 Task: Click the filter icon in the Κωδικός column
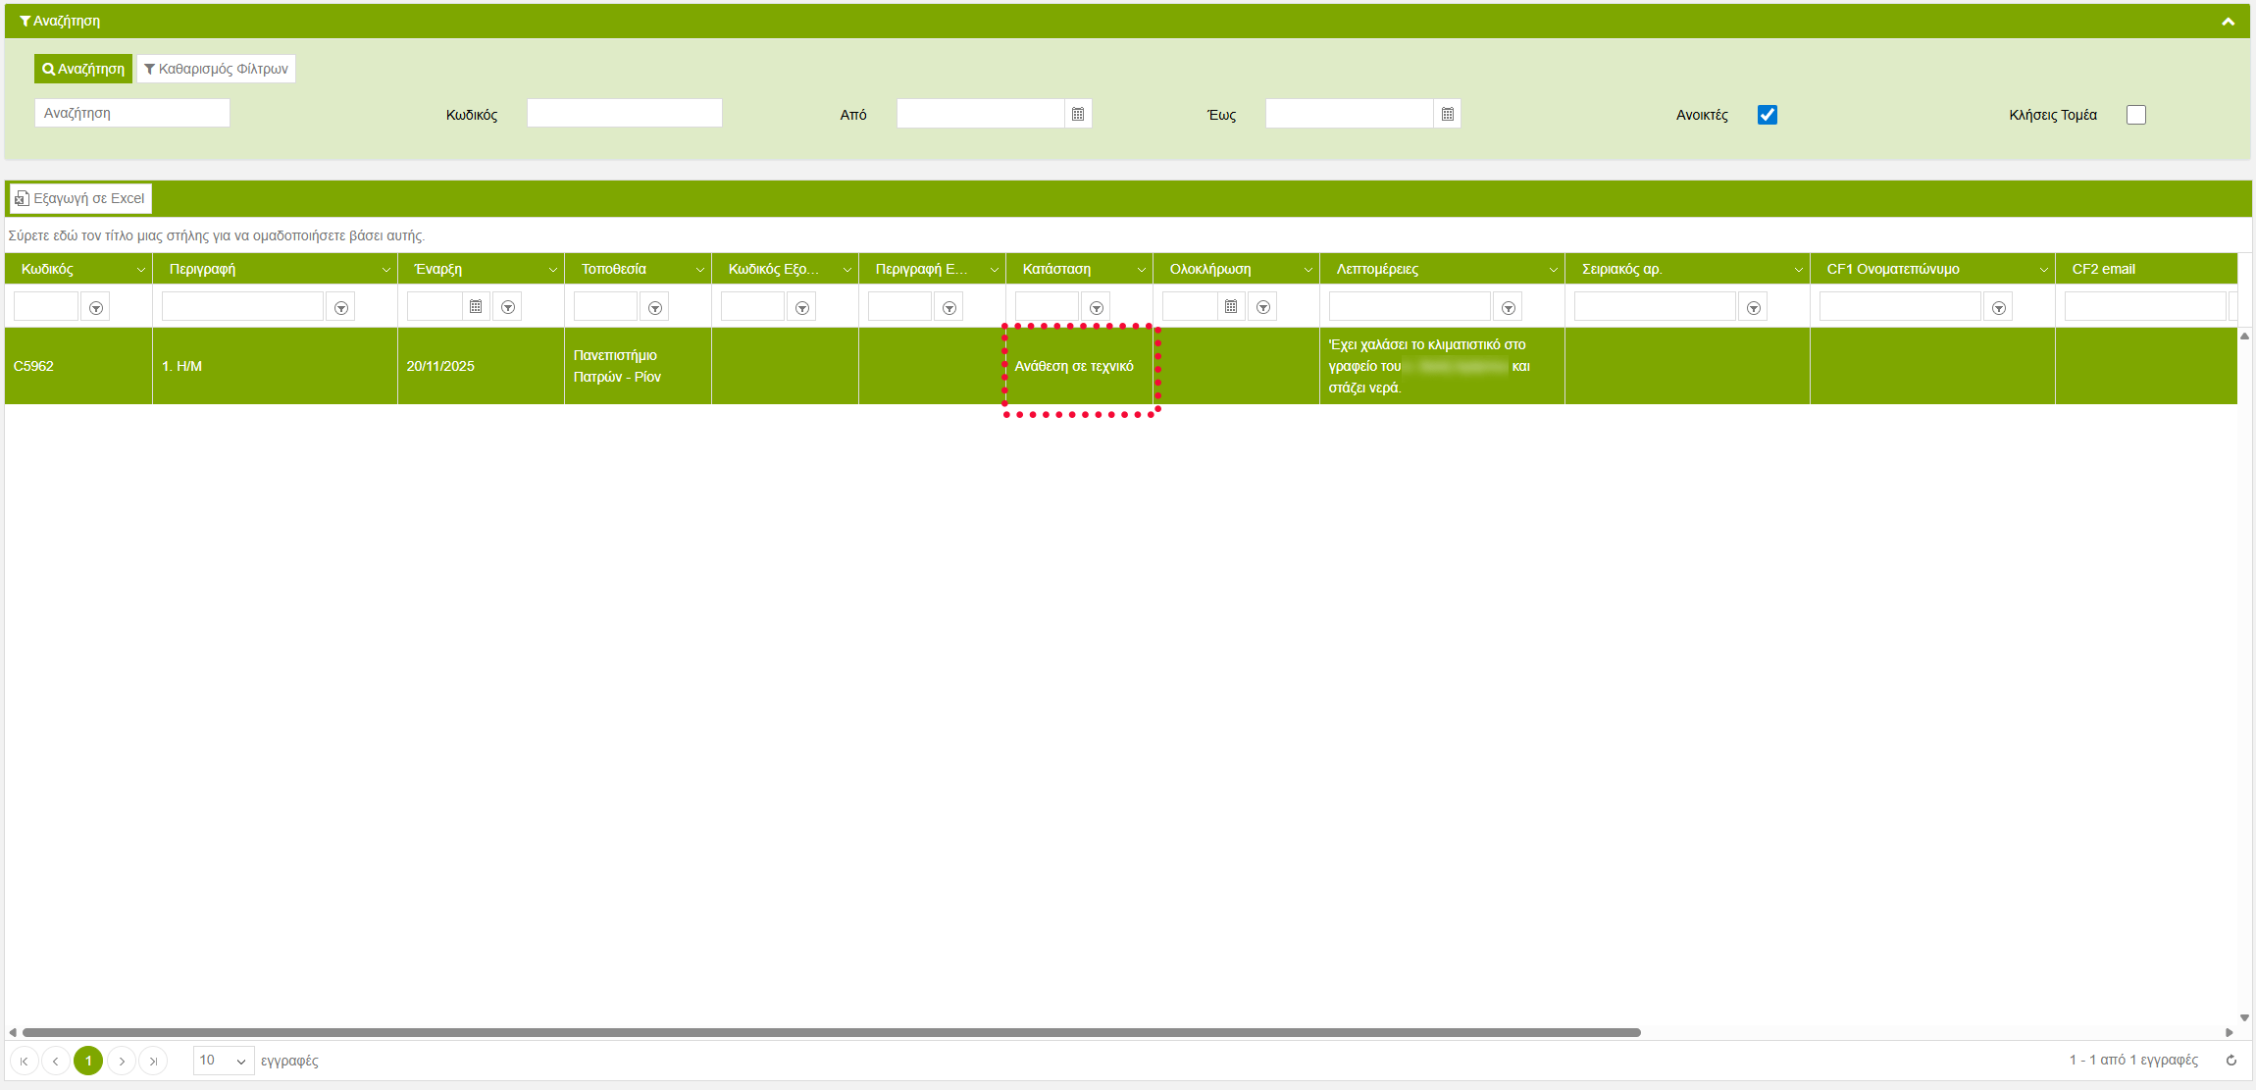(95, 308)
